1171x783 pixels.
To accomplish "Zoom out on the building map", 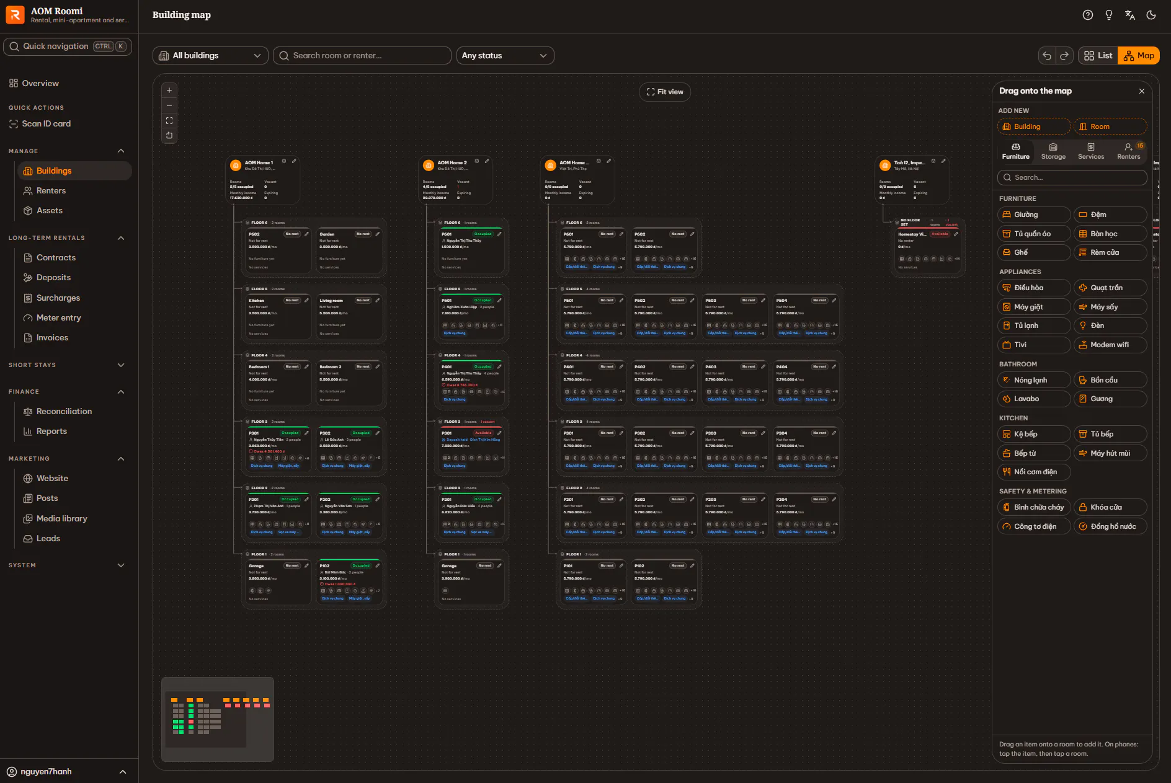I will pos(169,105).
